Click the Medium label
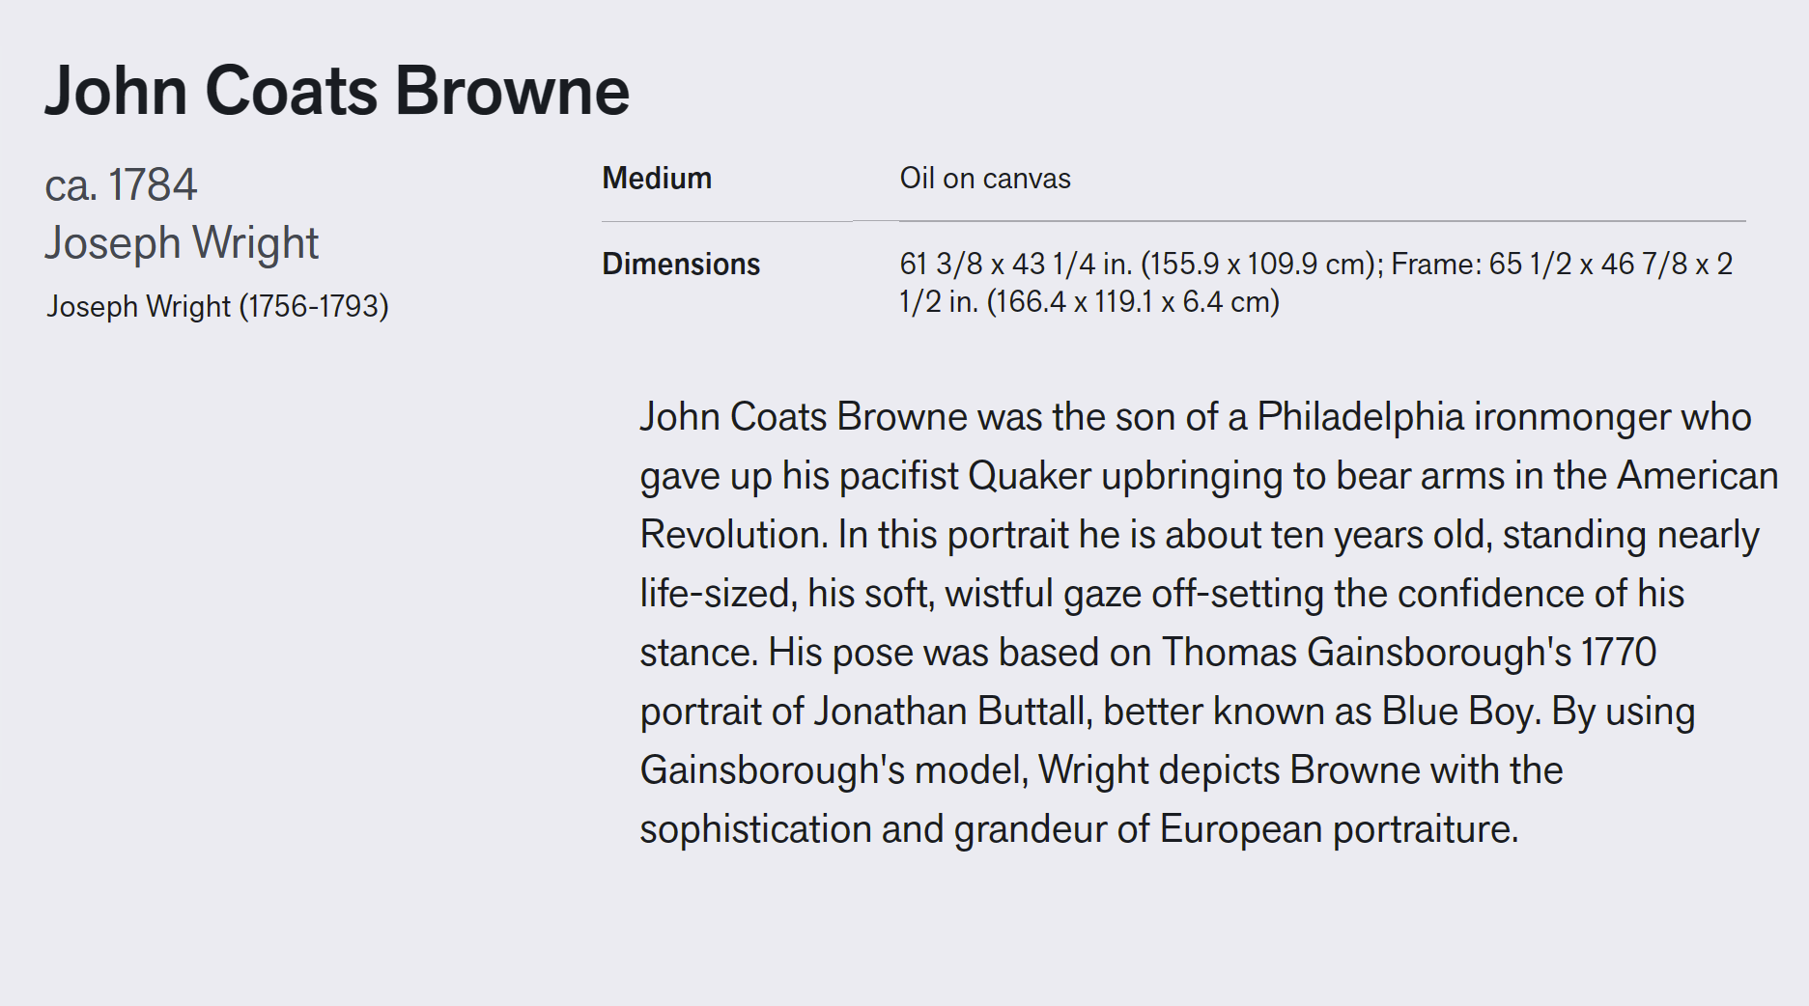 pos(657,179)
